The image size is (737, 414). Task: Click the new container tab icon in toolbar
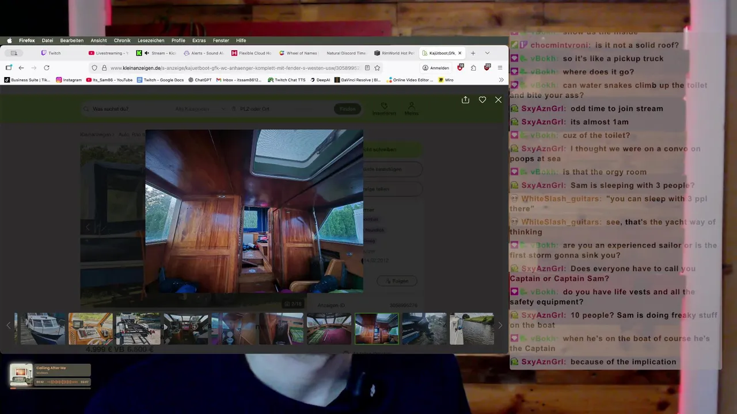tap(8, 68)
